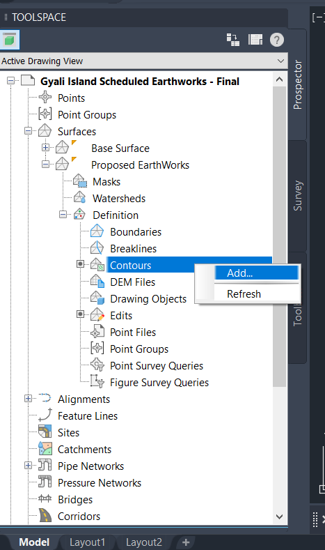This screenshot has height=550, width=325.
Task: Expand the Base Surface node
Action: point(45,147)
